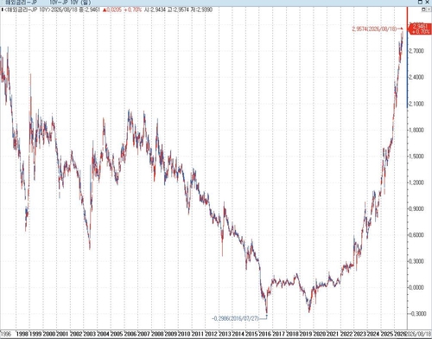Click the percent change +0.70% in header
This screenshot has height=339, width=432.
point(133,10)
